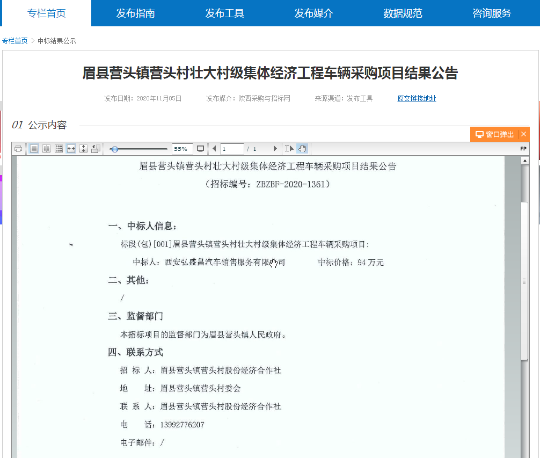
Task: Click the document vertical scrollbar thumb
Action: pos(524,281)
